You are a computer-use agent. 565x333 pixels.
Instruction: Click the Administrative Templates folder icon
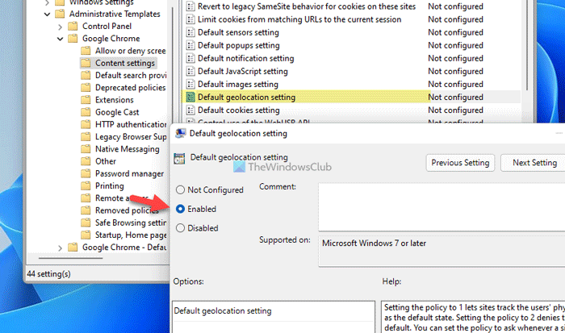[x=60, y=14]
